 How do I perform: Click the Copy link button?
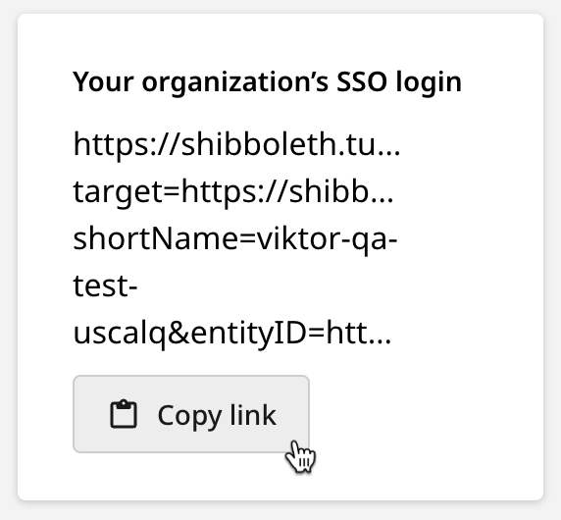[191, 414]
